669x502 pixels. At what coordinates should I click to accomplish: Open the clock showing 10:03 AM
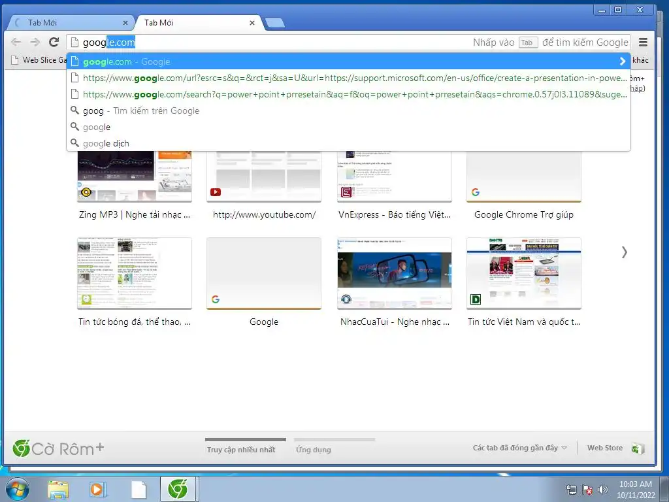pos(635,490)
